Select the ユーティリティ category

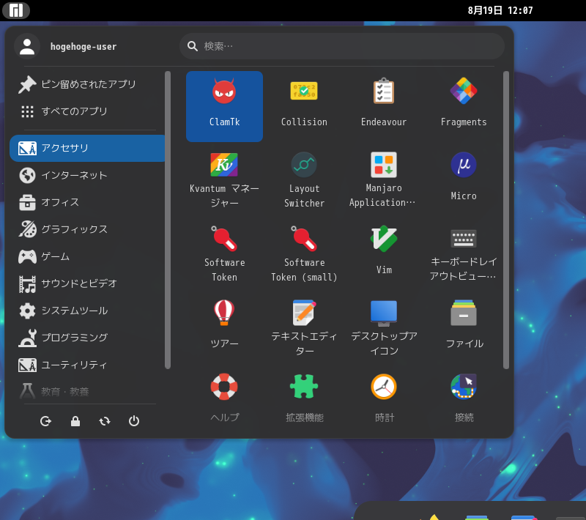click(87, 365)
